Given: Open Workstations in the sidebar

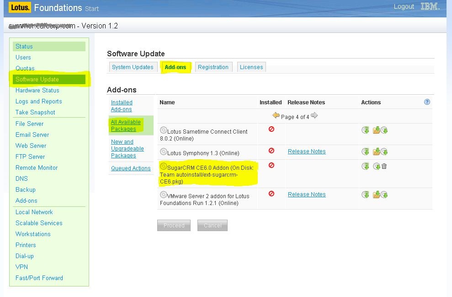Looking at the screenshot, I should click(x=33, y=234).
